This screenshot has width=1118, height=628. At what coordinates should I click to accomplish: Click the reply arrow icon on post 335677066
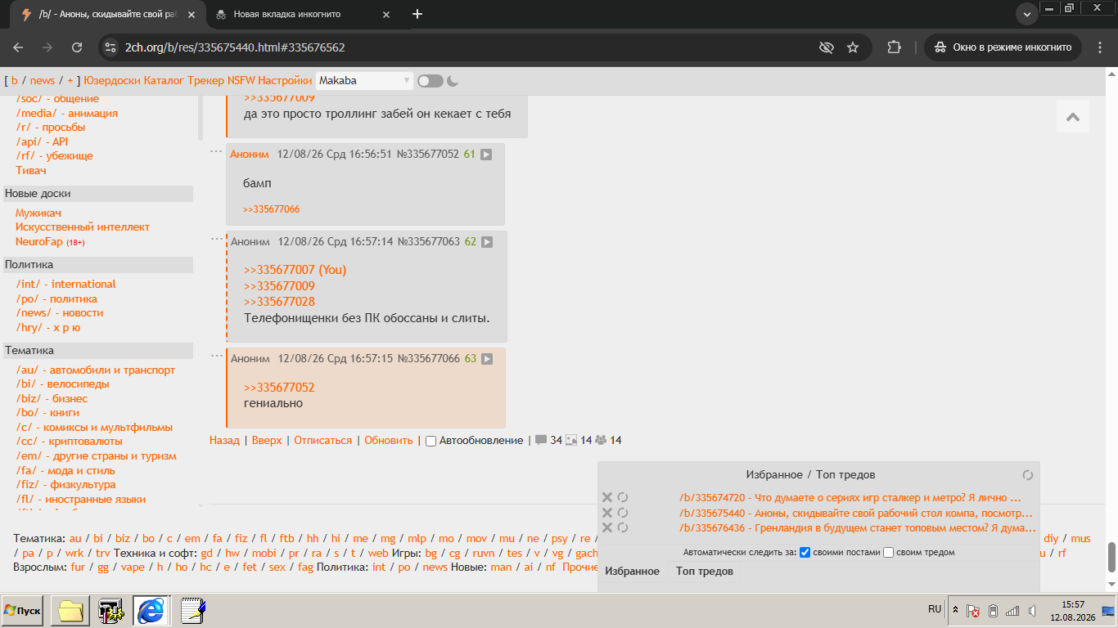487,359
